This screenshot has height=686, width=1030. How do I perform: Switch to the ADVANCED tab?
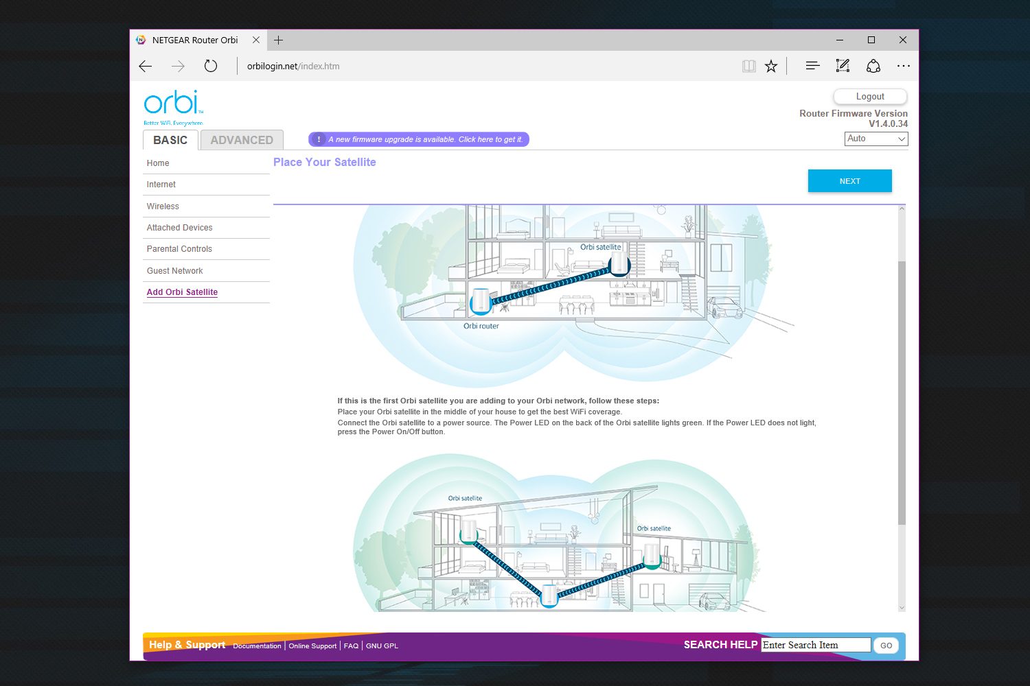pyautogui.click(x=242, y=140)
